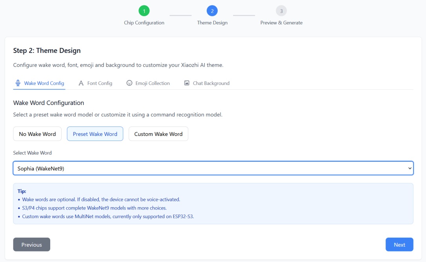Viewport: 426px width, 262px height.
Task: Switch to the Font Config tab
Action: click(x=100, y=83)
